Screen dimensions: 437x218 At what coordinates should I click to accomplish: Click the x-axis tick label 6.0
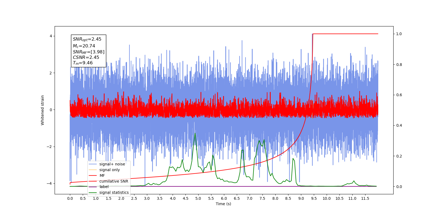pyautogui.click(x=224, y=198)
